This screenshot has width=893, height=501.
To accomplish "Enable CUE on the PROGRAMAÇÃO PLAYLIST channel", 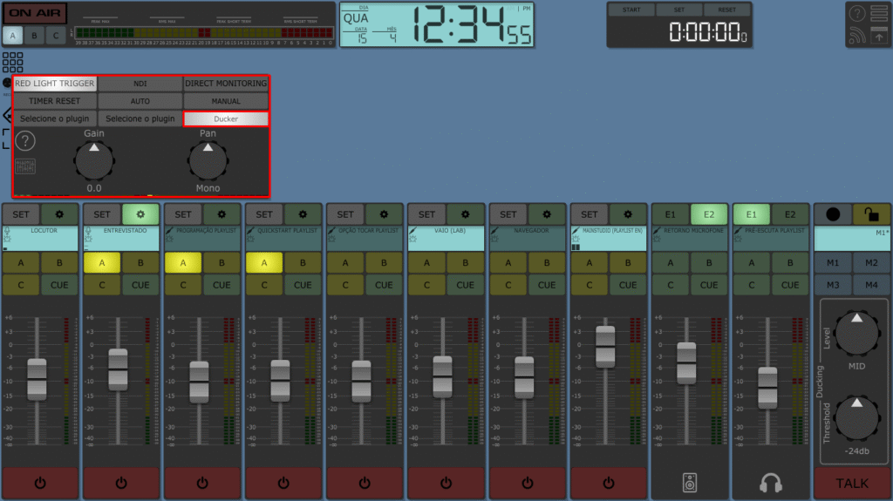I will pos(222,284).
